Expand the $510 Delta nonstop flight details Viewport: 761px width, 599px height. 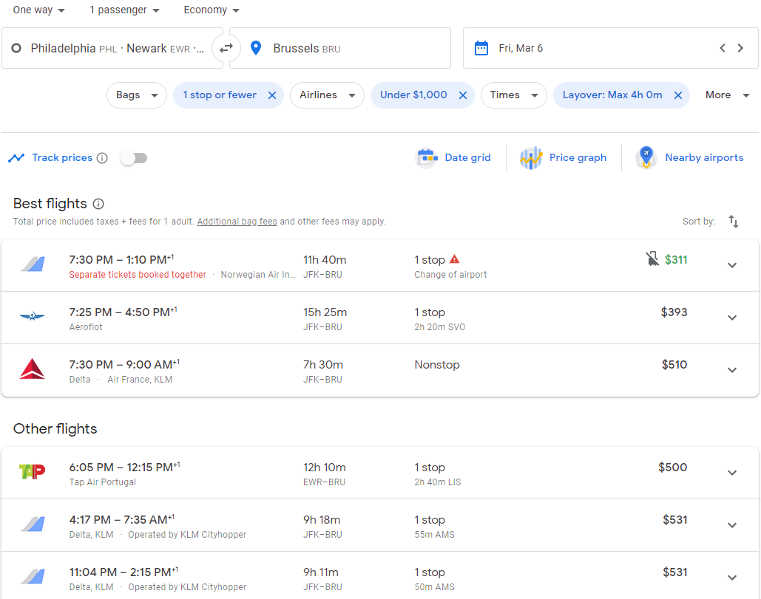point(732,370)
